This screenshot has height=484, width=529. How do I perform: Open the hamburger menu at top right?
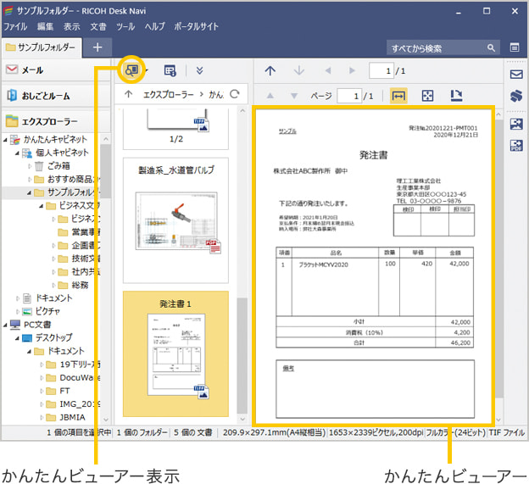(515, 47)
